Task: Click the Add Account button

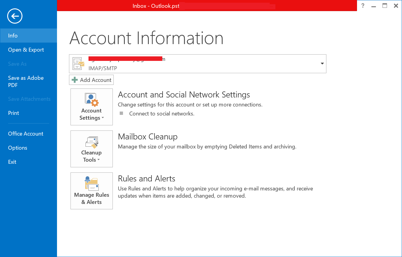Action: 91,80
